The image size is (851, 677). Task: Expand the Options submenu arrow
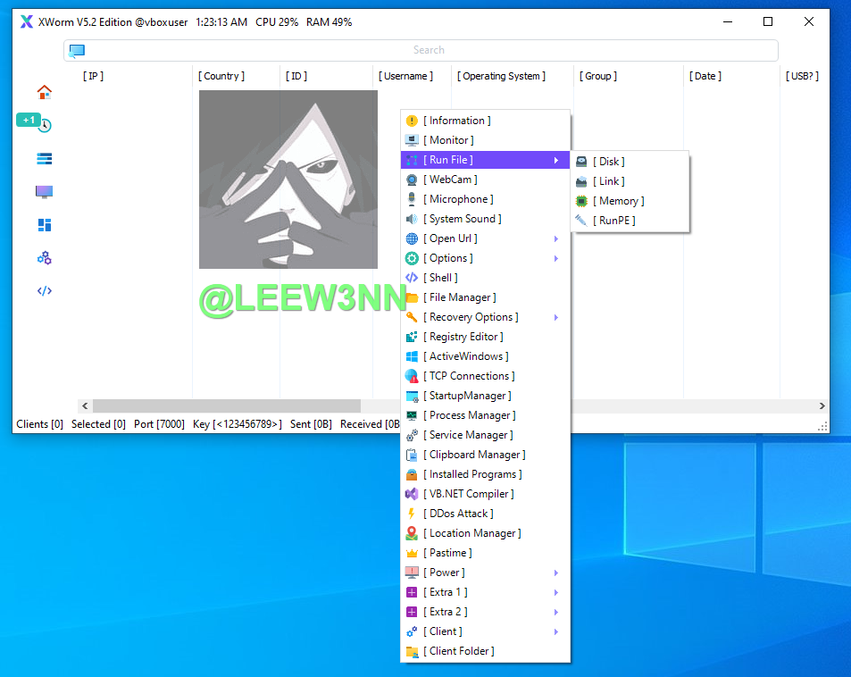pyautogui.click(x=556, y=258)
